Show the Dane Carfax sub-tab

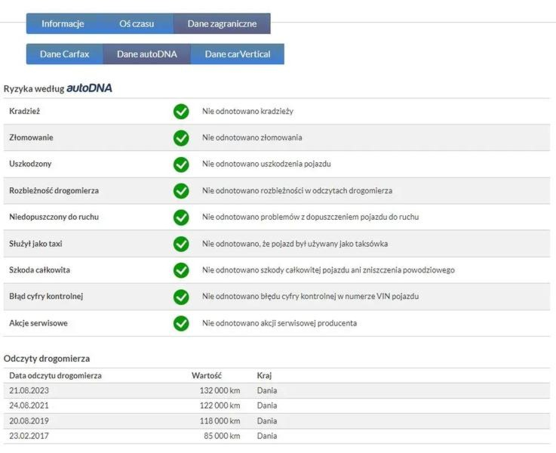pos(65,54)
